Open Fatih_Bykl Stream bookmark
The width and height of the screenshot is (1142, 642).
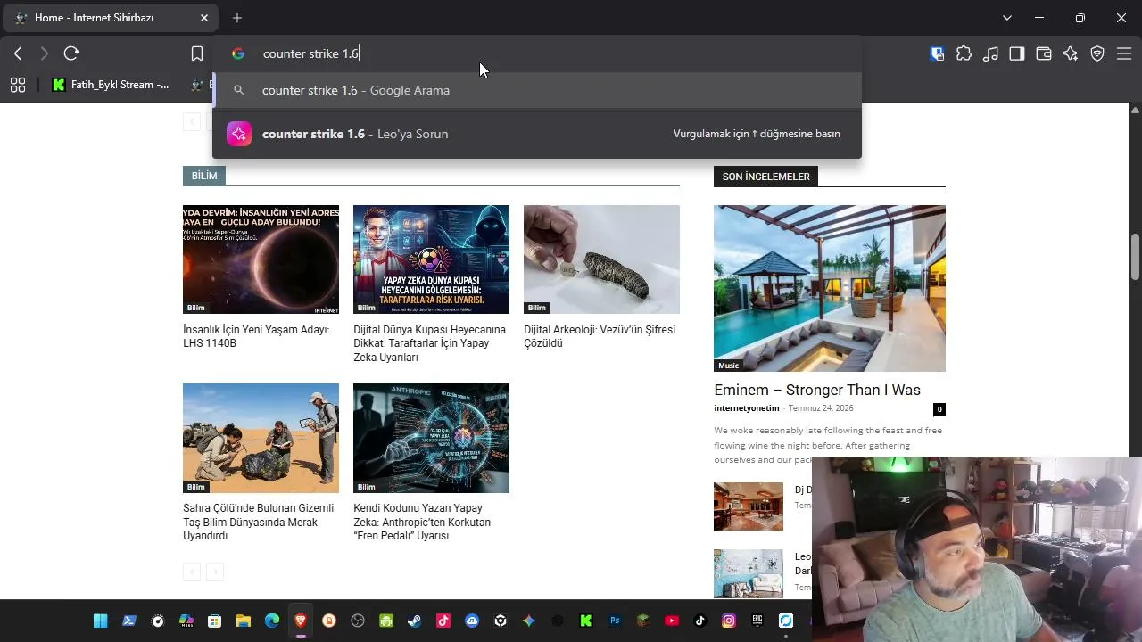tap(111, 85)
